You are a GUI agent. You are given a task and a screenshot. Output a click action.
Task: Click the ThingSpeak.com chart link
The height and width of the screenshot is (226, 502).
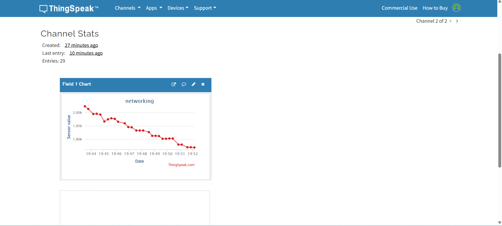point(181,165)
